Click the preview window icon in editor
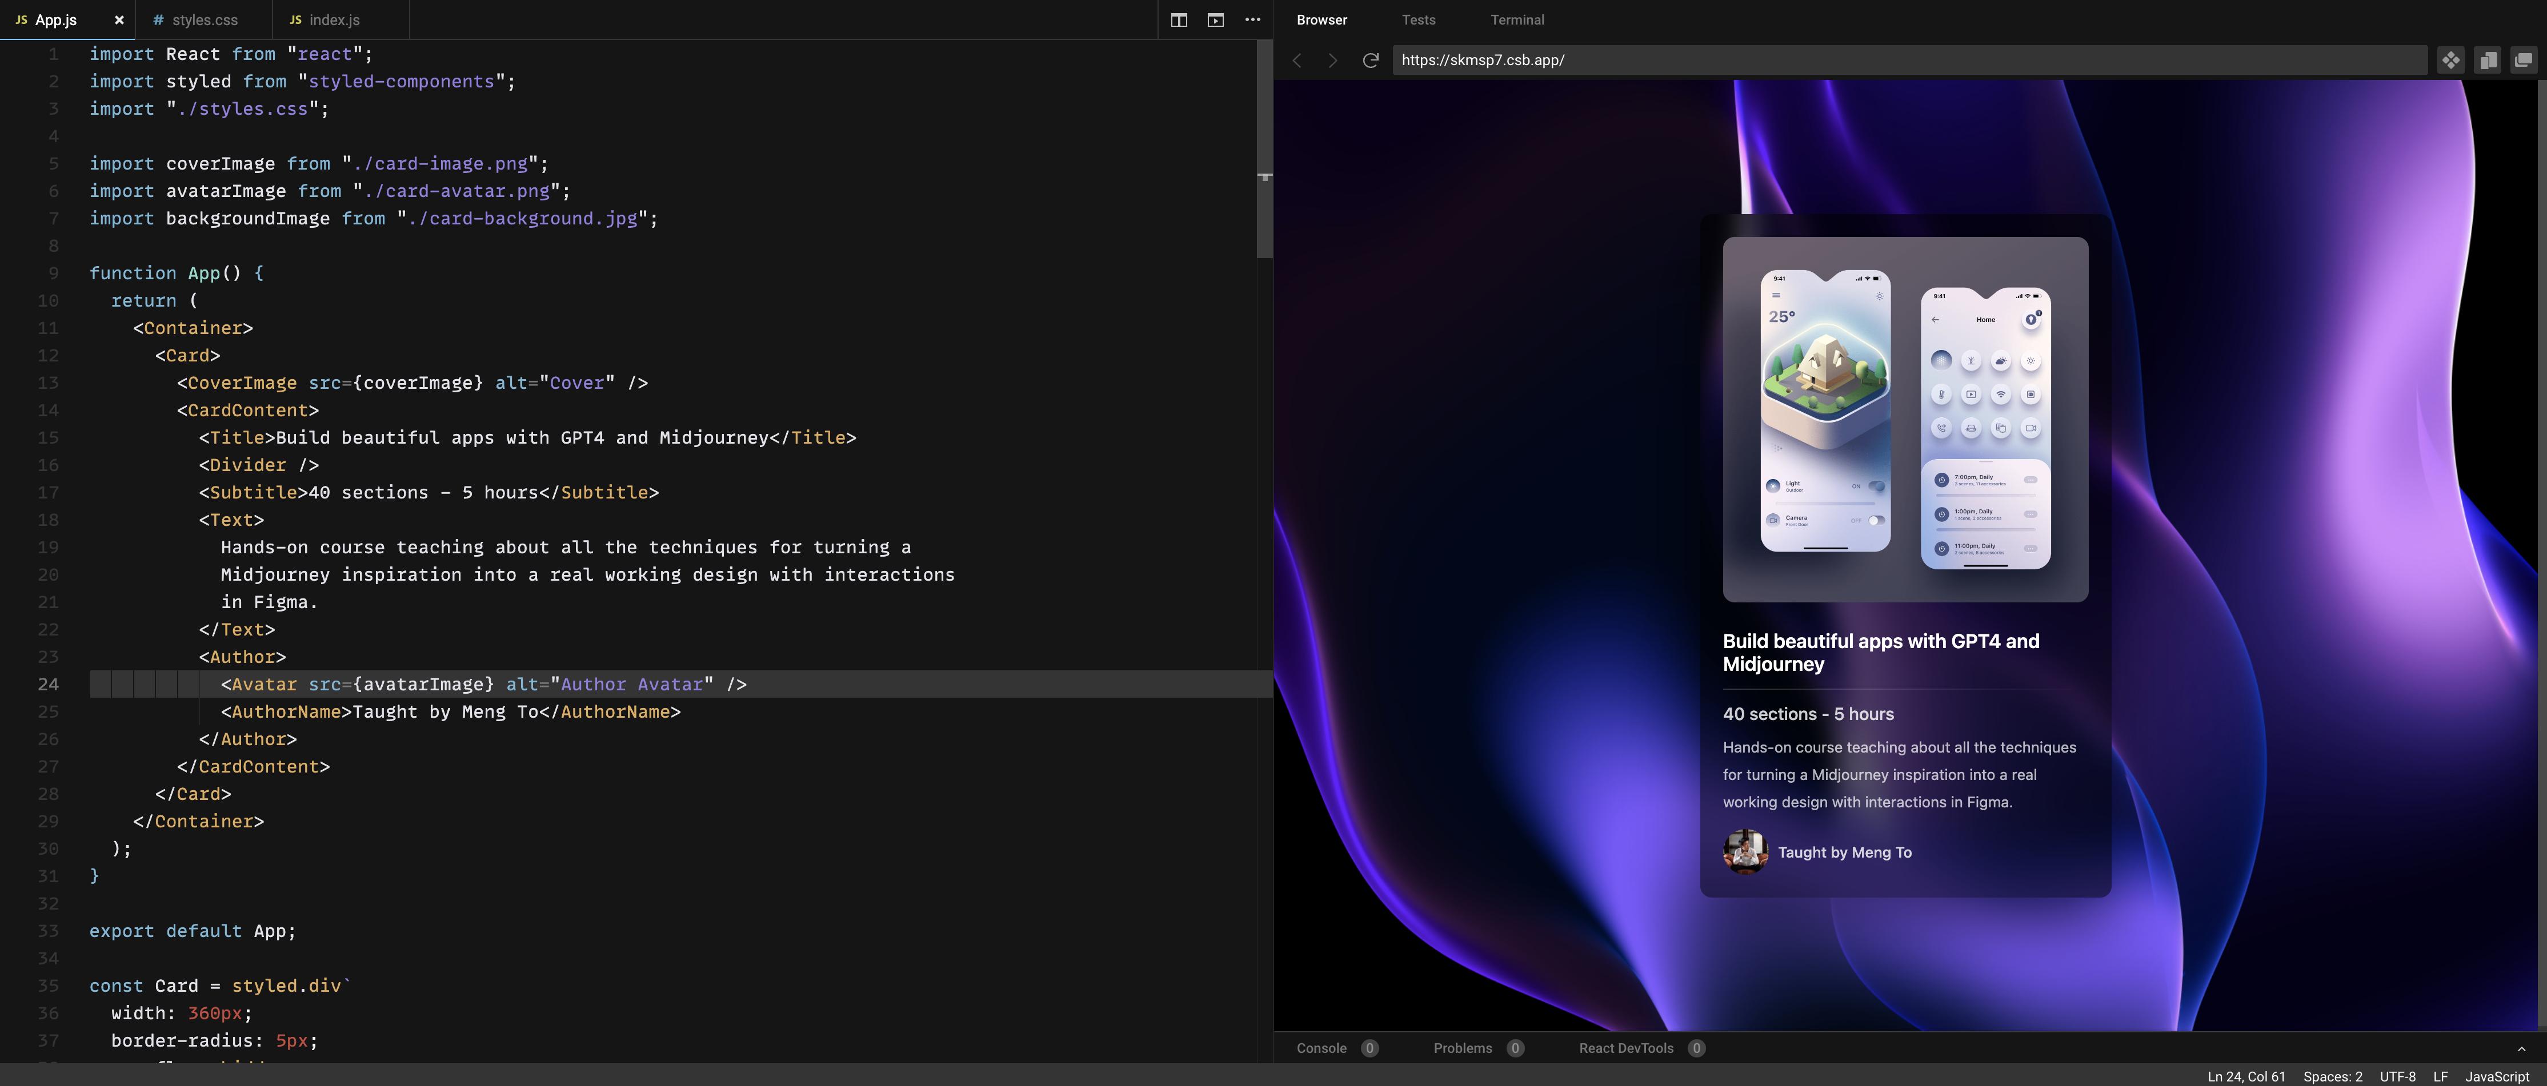The width and height of the screenshot is (2547, 1086). click(1215, 20)
